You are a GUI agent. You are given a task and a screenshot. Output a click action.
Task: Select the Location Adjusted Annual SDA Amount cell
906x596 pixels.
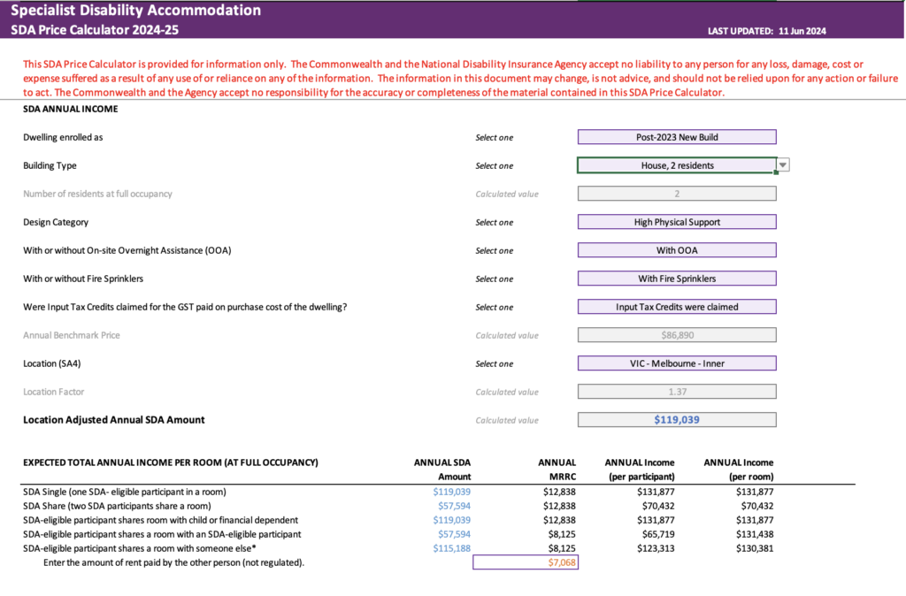point(676,419)
